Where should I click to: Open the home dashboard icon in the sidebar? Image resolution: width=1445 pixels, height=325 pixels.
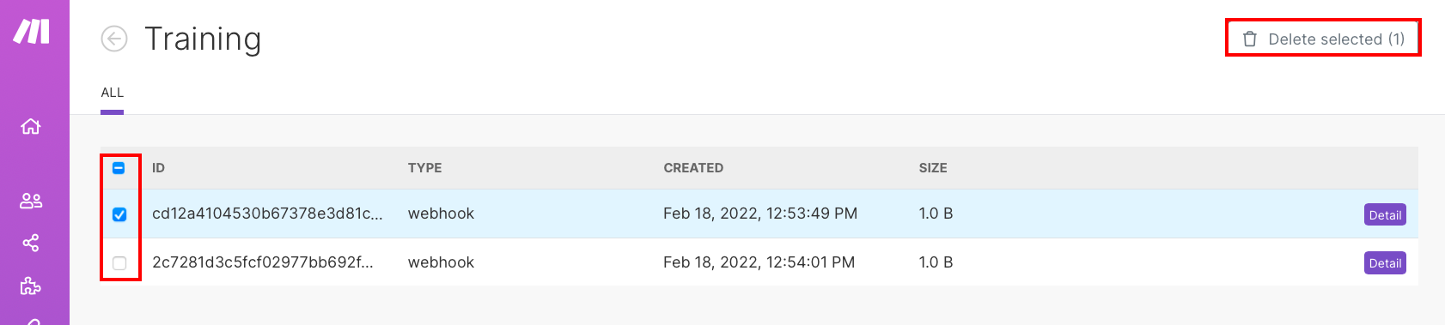coord(31,127)
